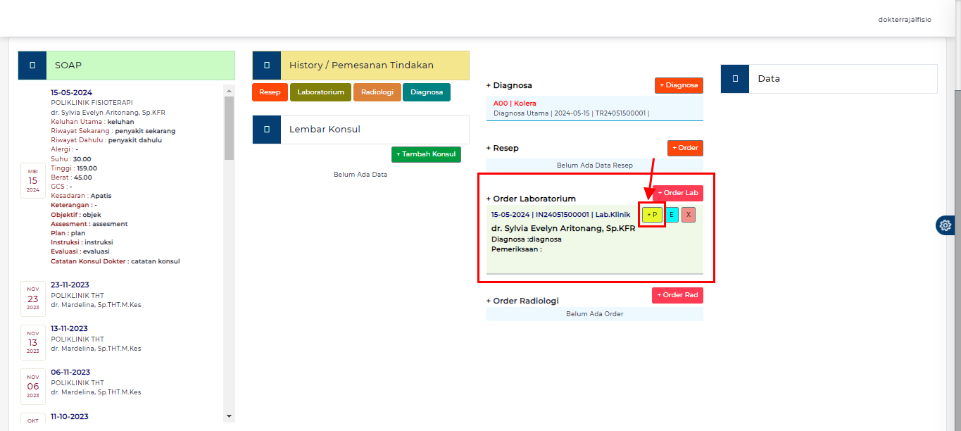Open the blue settings gear on the right edge
961x431 pixels.
[x=945, y=225]
